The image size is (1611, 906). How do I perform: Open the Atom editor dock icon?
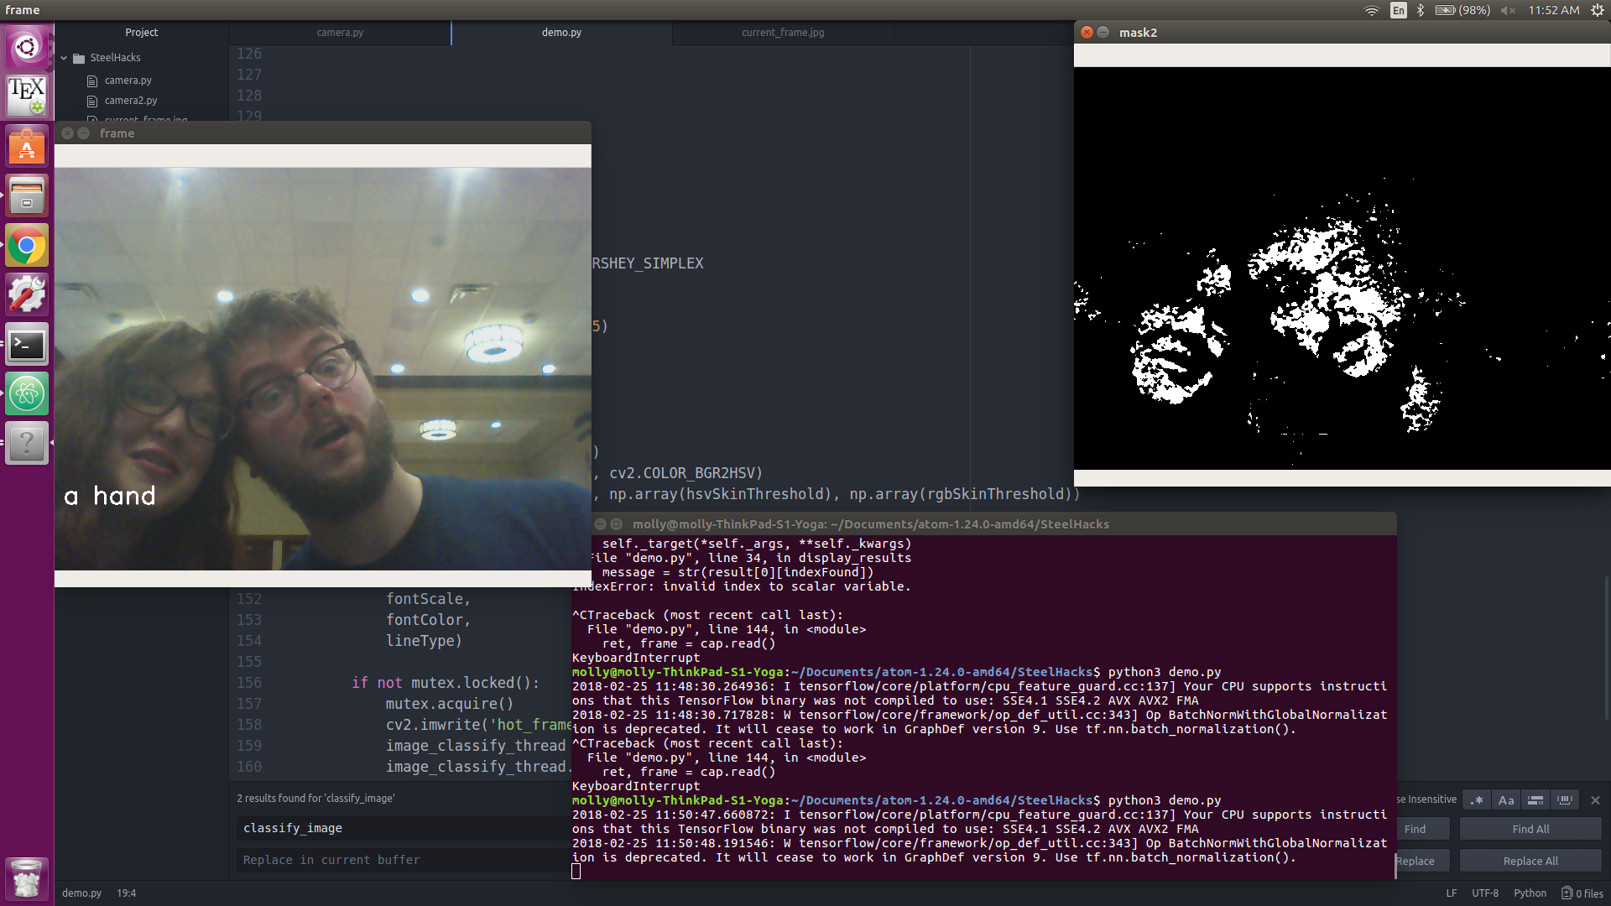point(27,393)
